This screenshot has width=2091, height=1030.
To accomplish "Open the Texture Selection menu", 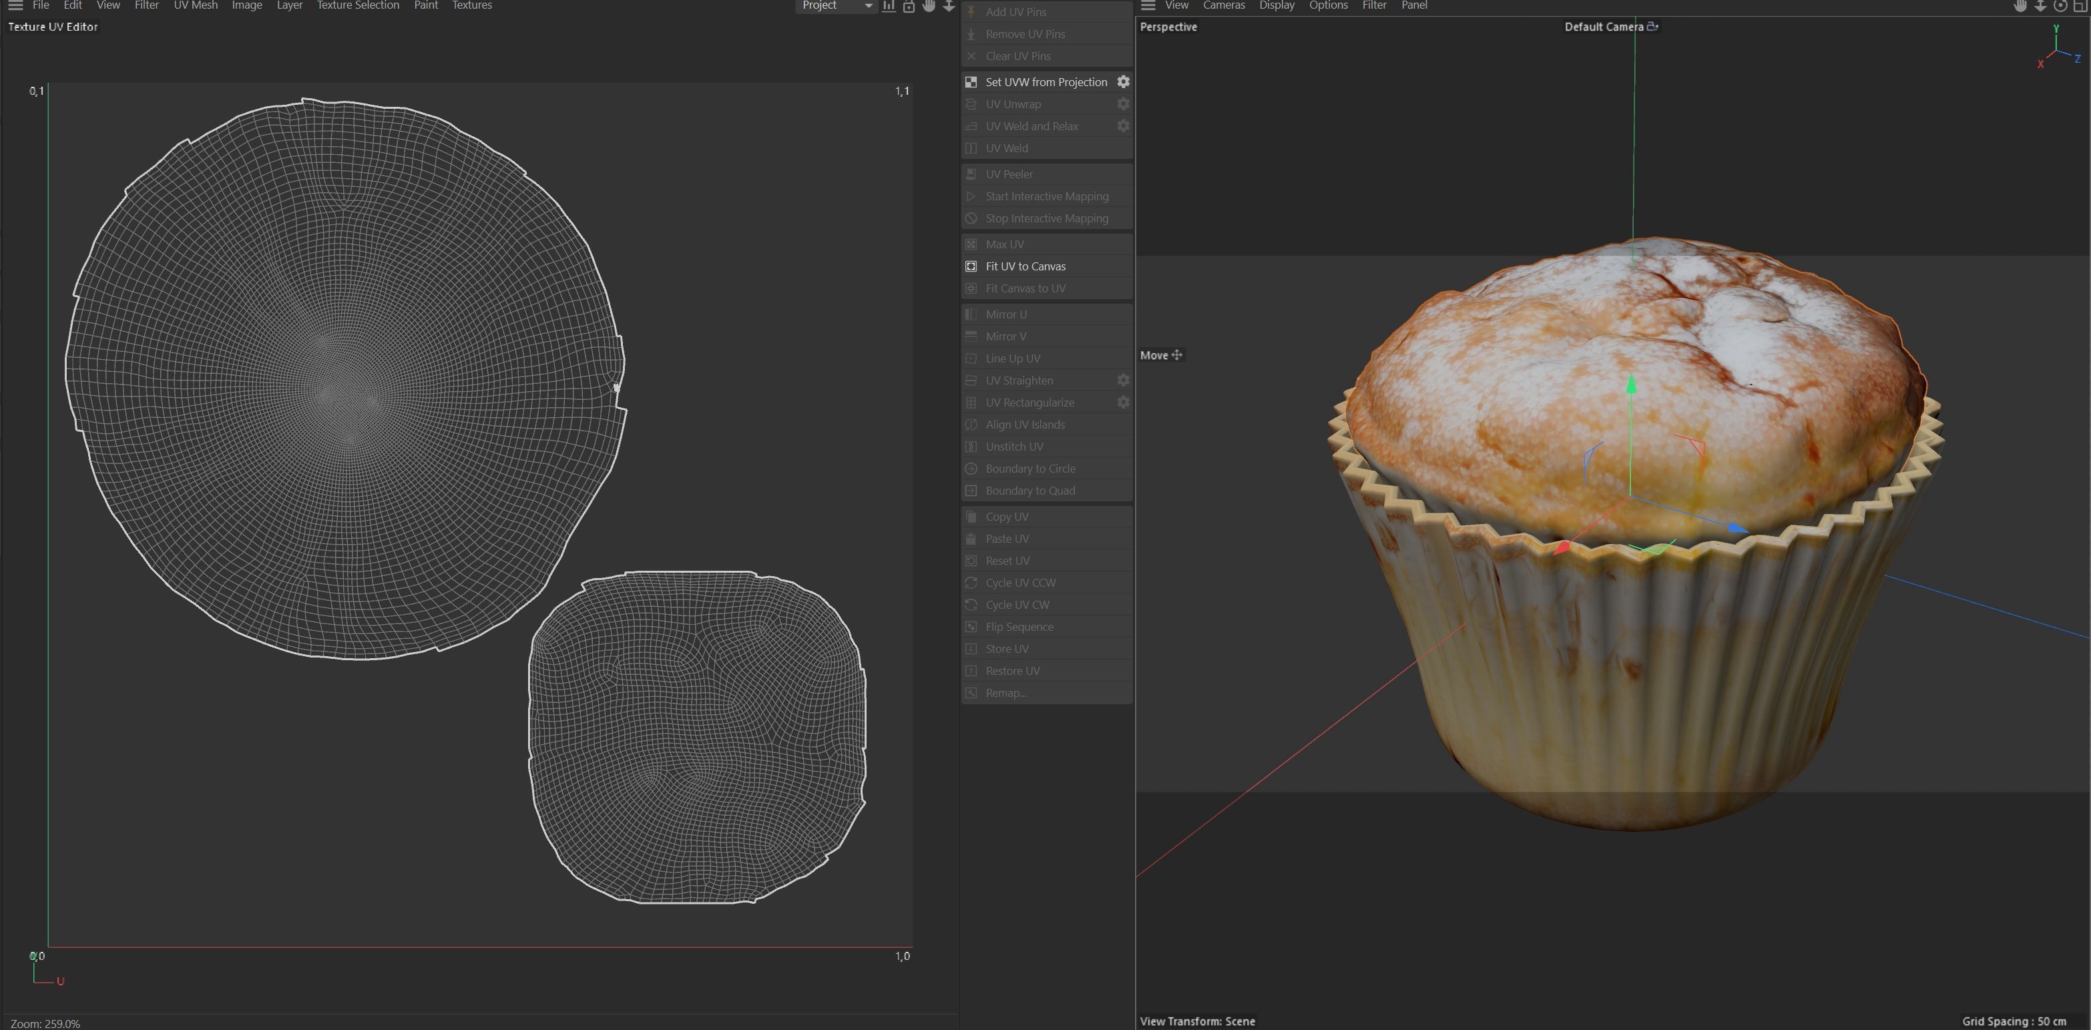I will point(358,5).
